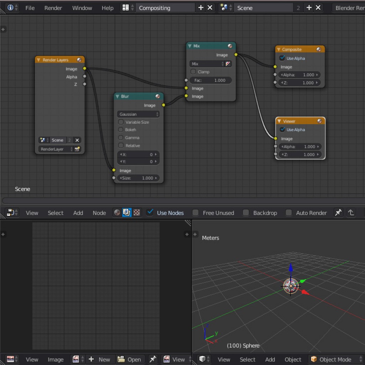Enable the Backdrop checkbox in header

246,212
